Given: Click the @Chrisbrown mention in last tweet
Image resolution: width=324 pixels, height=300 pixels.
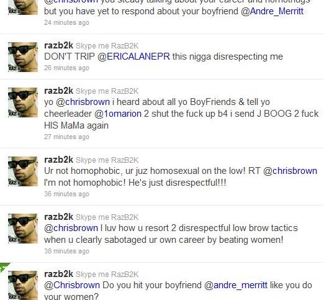Looking at the screenshot, I should pos(72,285).
